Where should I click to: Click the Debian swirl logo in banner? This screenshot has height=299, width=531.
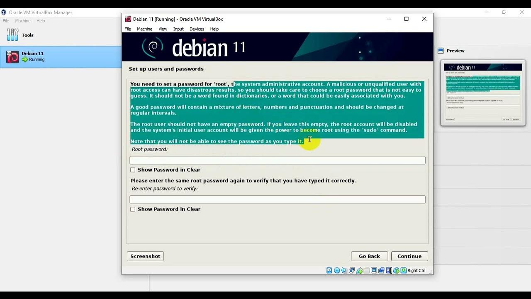(153, 47)
